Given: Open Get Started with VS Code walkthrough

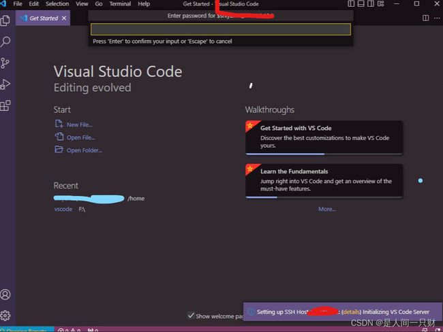Looking at the screenshot, I should 324,137.
